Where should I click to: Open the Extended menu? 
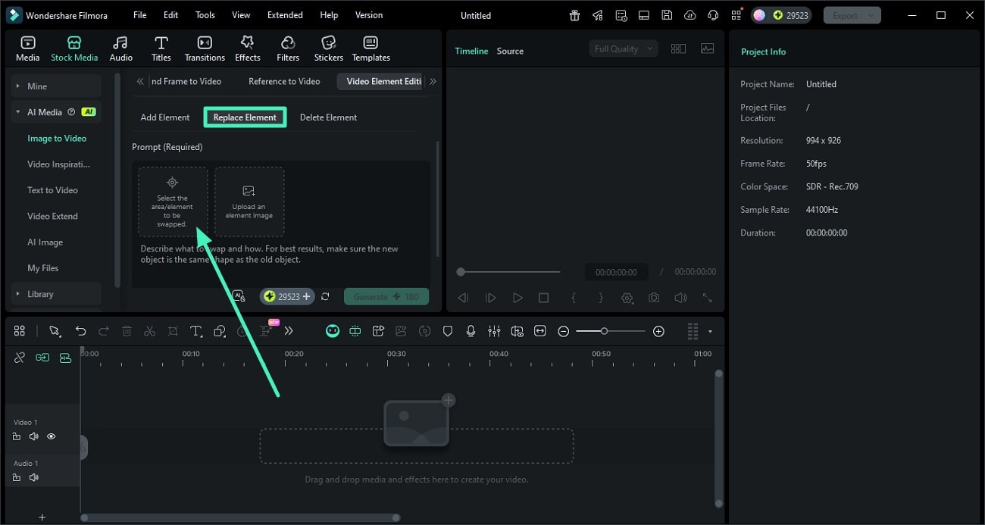click(285, 15)
